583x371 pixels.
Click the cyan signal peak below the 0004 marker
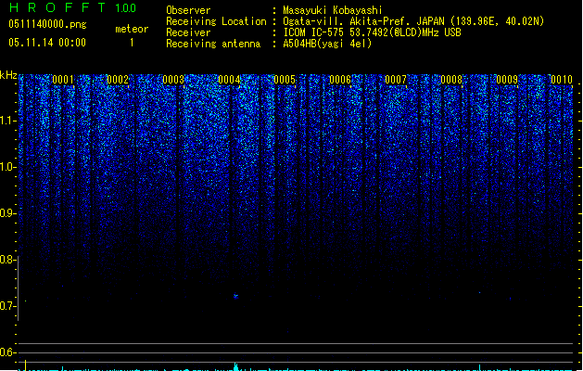235,366
